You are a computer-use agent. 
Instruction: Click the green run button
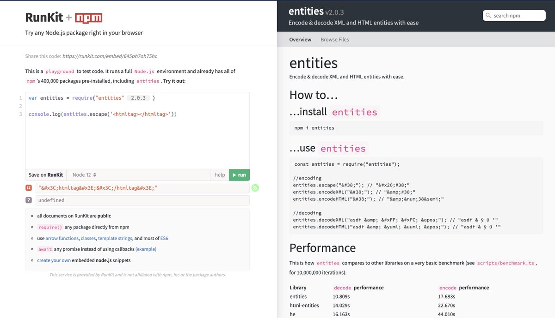click(x=239, y=175)
